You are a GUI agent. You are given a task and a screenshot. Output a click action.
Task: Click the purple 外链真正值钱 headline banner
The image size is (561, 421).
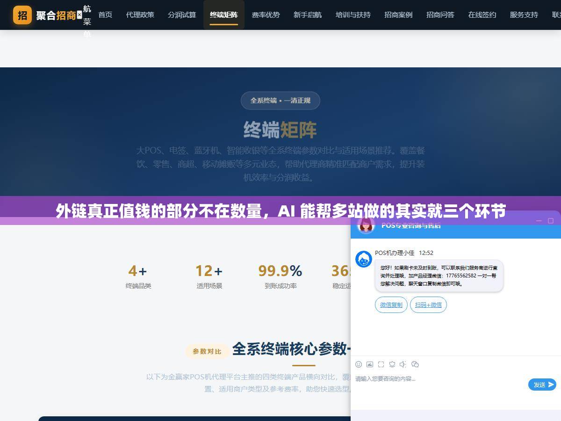tap(280, 211)
